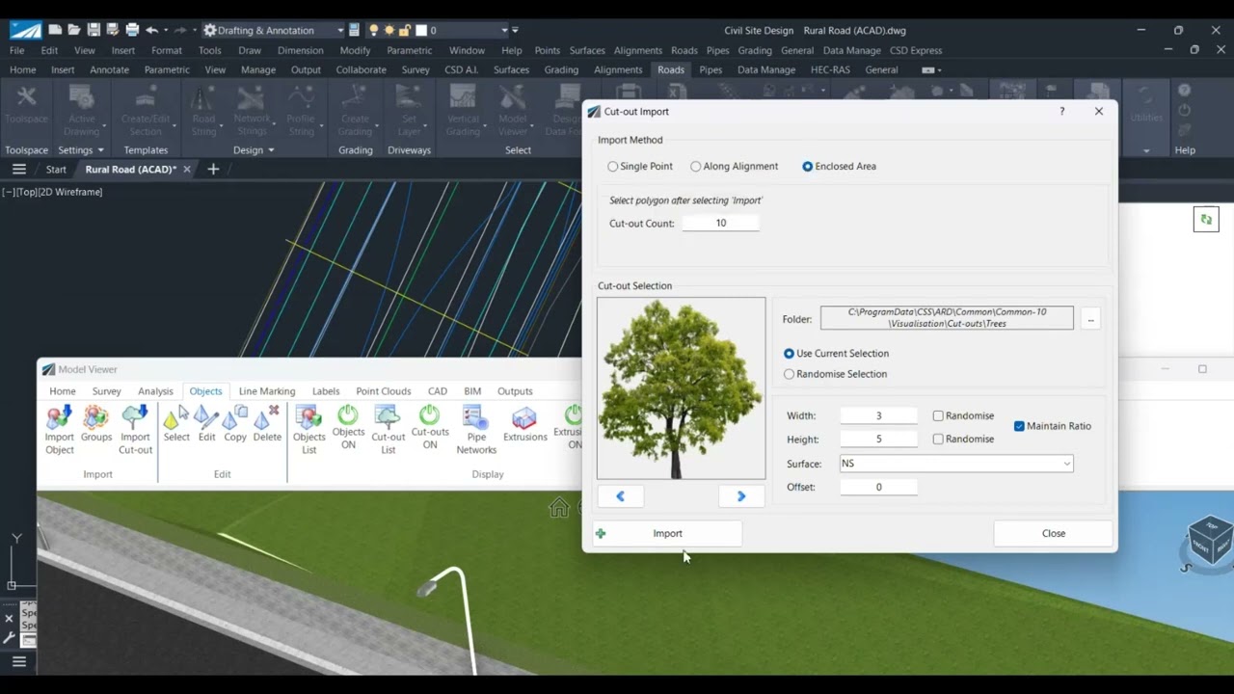Screen dimensions: 1234x694
Task: Switch to Line Marking tab in Model Viewer
Action: point(267,391)
